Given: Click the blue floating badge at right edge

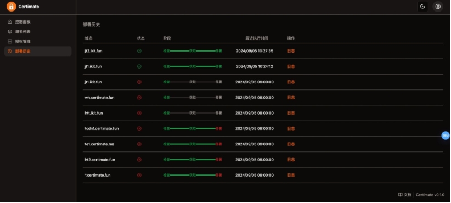Looking at the screenshot, I should coord(446,135).
